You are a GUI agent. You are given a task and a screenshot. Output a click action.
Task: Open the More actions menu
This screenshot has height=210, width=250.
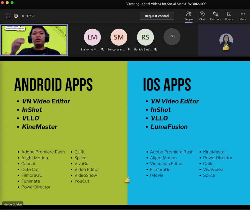pyautogui.click(x=243, y=16)
